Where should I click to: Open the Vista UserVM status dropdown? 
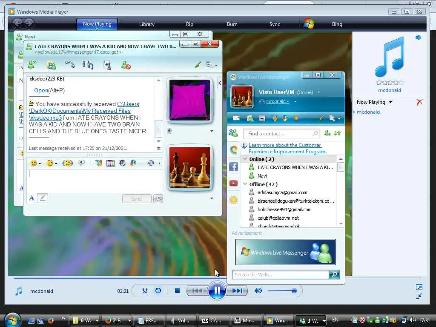click(x=318, y=92)
